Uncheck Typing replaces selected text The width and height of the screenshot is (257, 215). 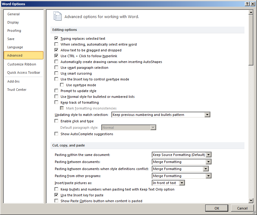pyautogui.click(x=56, y=39)
